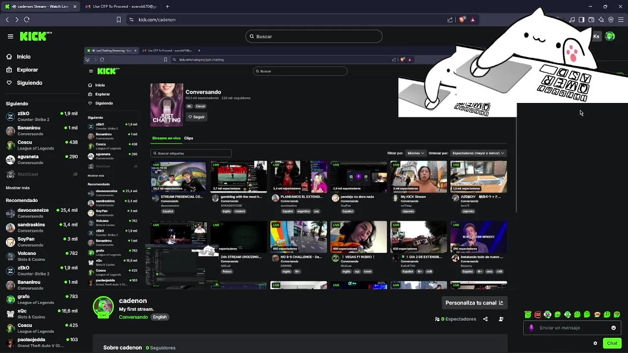Close the cadenon Stream tab
Image resolution: width=628 pixels, height=353 pixels.
[x=75, y=6]
